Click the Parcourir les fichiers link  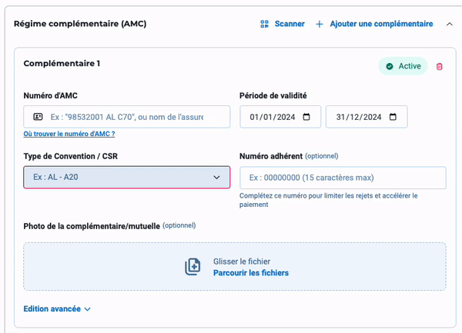point(250,273)
